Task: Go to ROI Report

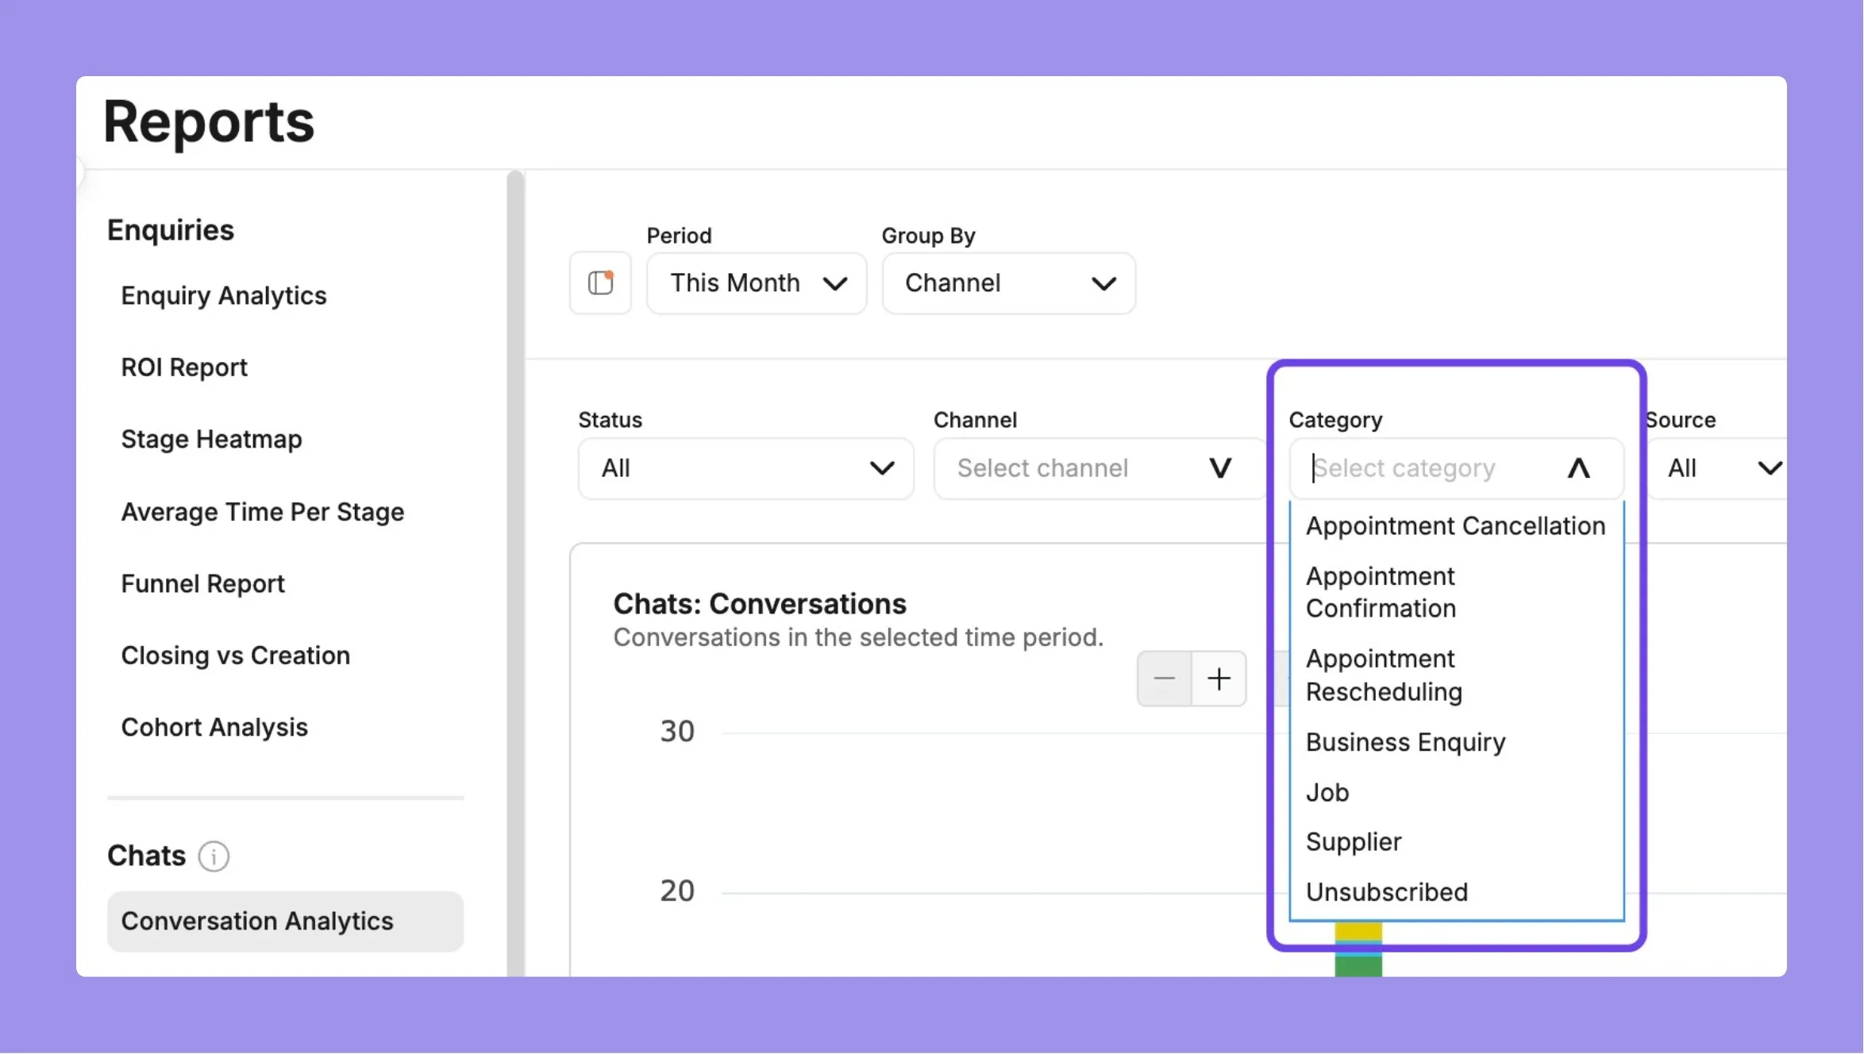Action: tap(184, 367)
